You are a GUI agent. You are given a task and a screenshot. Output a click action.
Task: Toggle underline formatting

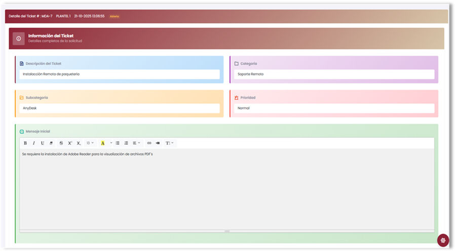tap(43, 143)
